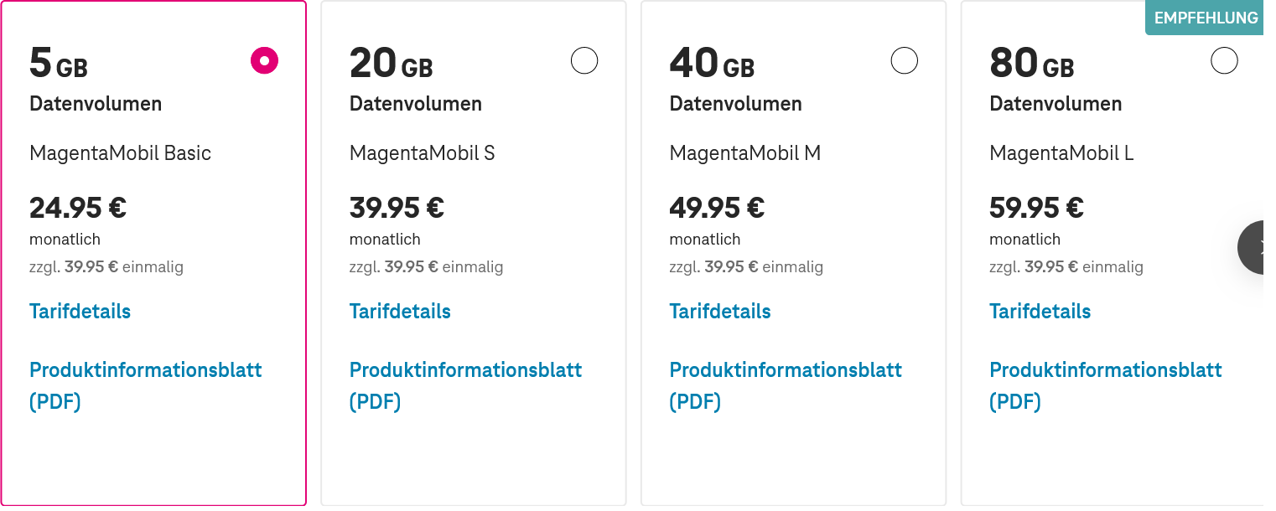Click the 49.95 € monthly price of MagentaMobil M
Image resolution: width=1276 pixels, height=511 pixels.
tap(717, 207)
